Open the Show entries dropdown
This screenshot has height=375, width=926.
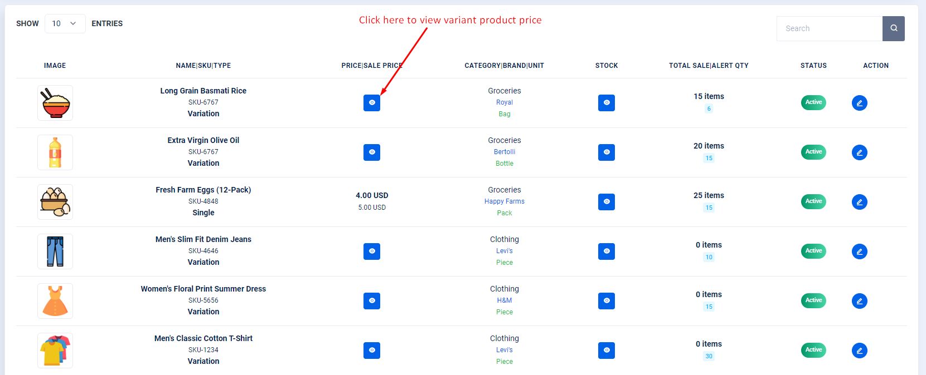[65, 23]
